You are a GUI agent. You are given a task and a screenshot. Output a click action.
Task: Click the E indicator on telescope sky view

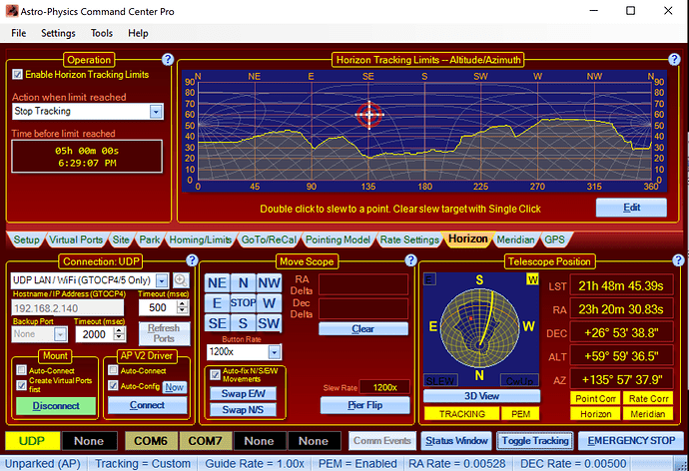tap(429, 279)
